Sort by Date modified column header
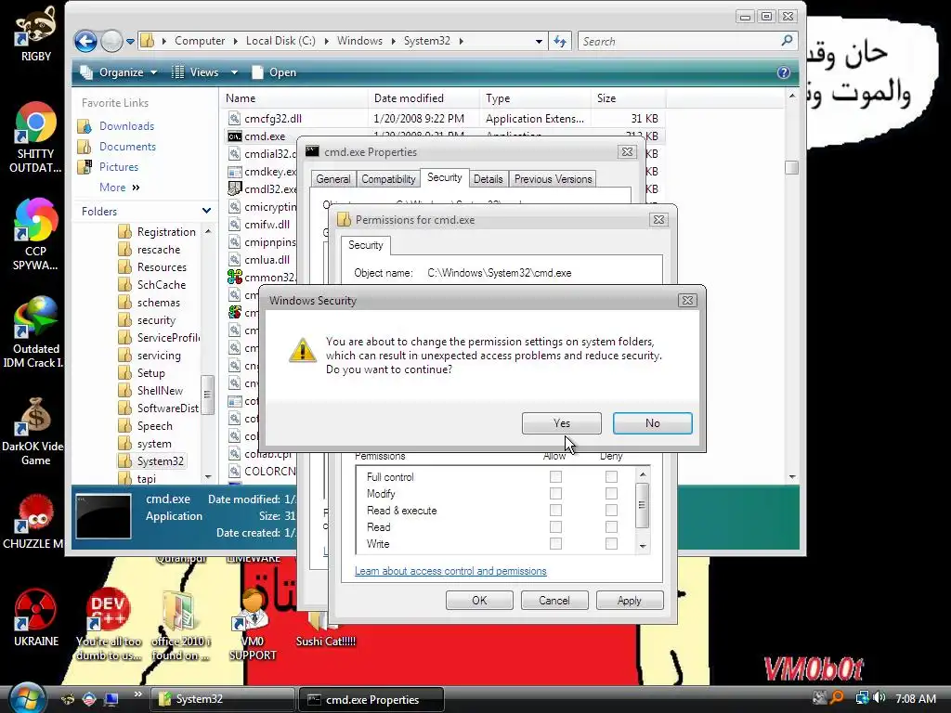This screenshot has width=951, height=713. point(423,98)
